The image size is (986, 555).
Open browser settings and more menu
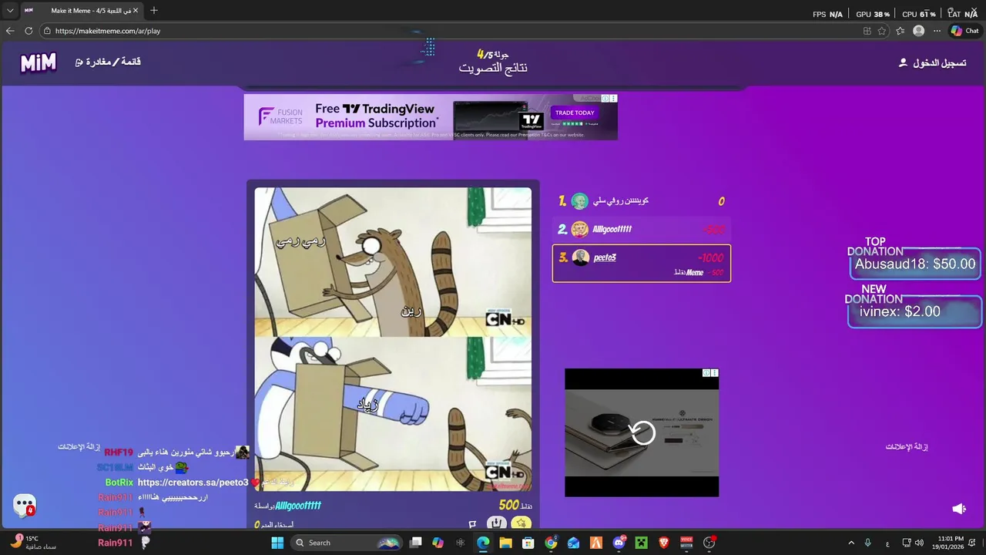(x=937, y=31)
